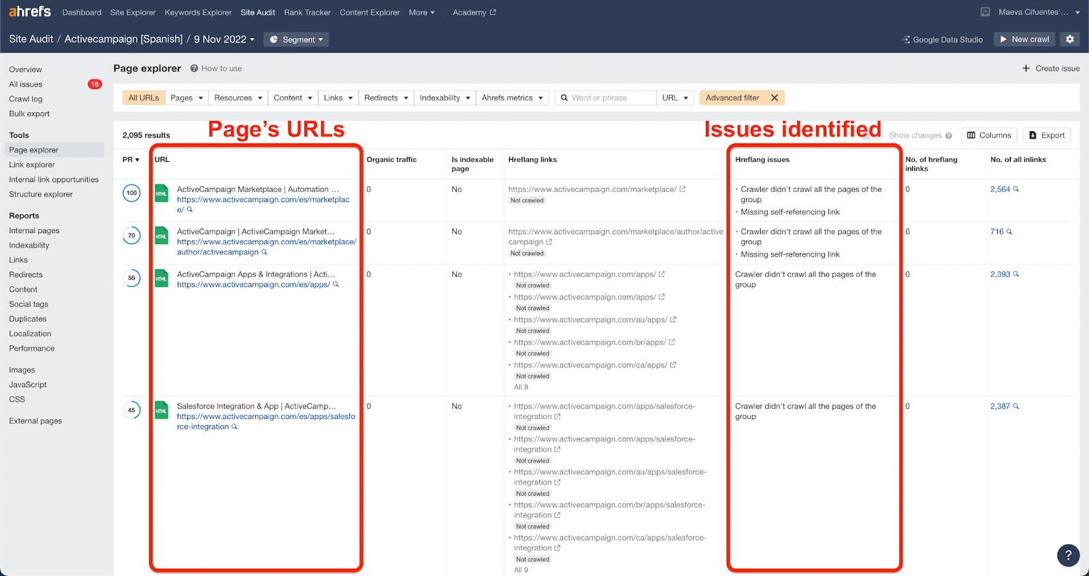
Task: Click the Ahrefs logo
Action: [x=29, y=12]
